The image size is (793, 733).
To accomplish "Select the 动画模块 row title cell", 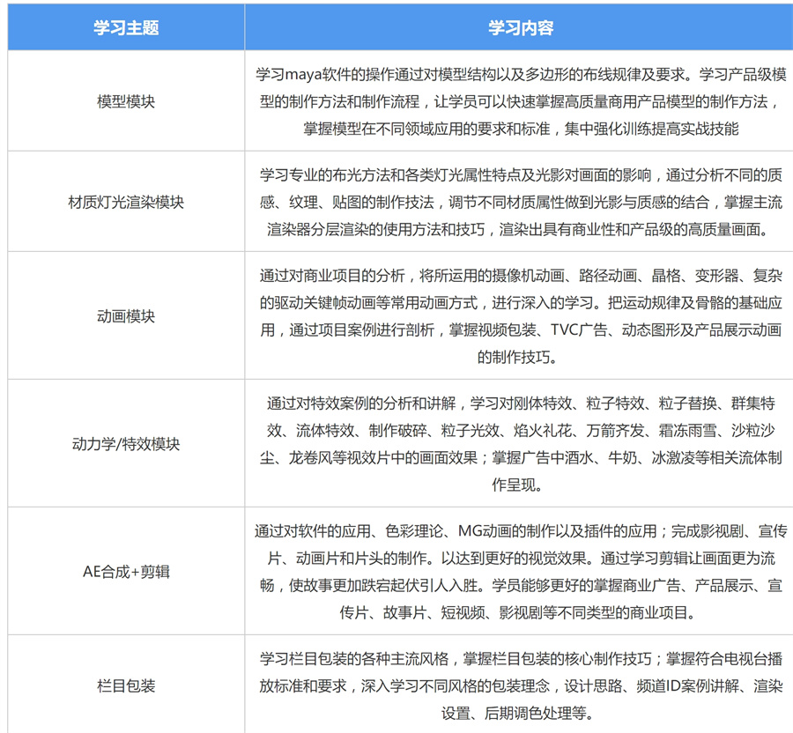I will [125, 315].
